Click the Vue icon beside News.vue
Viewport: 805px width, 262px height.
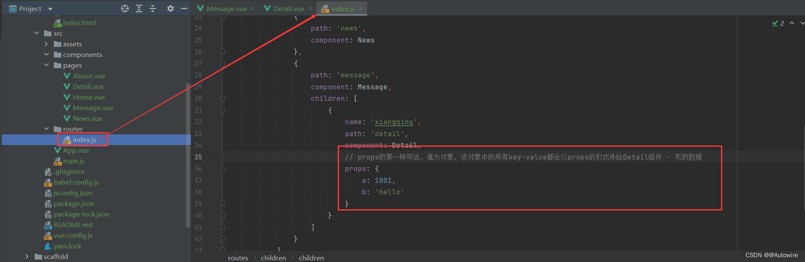pos(67,119)
